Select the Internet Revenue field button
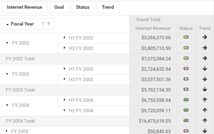 25,7
